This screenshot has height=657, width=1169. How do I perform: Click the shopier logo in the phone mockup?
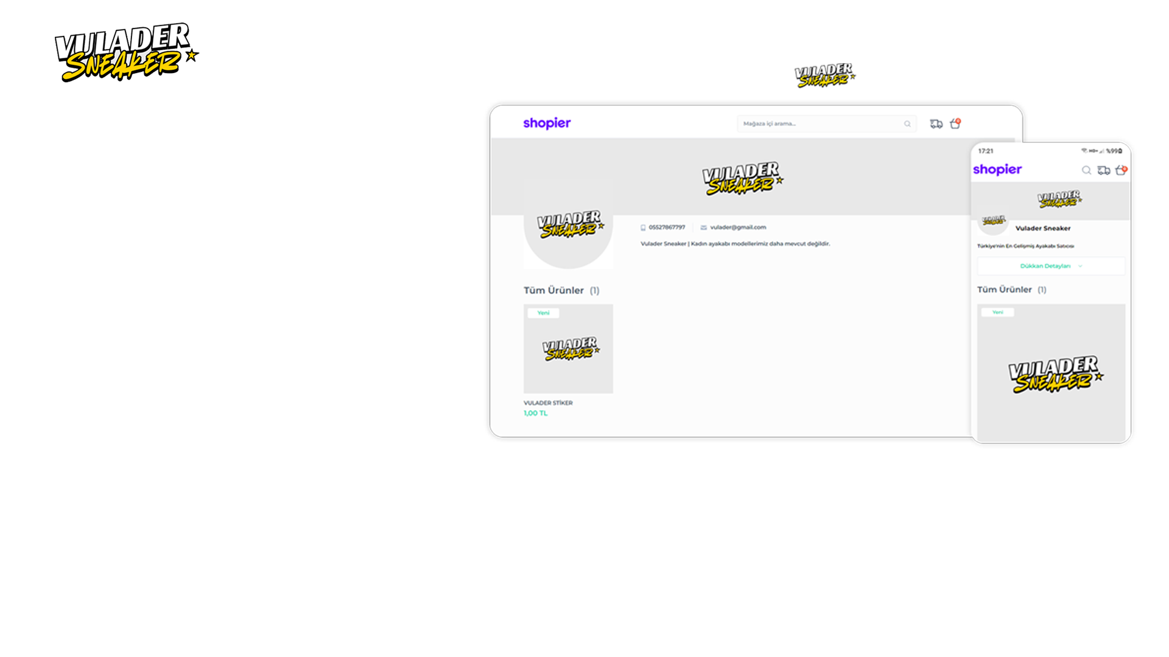997,170
